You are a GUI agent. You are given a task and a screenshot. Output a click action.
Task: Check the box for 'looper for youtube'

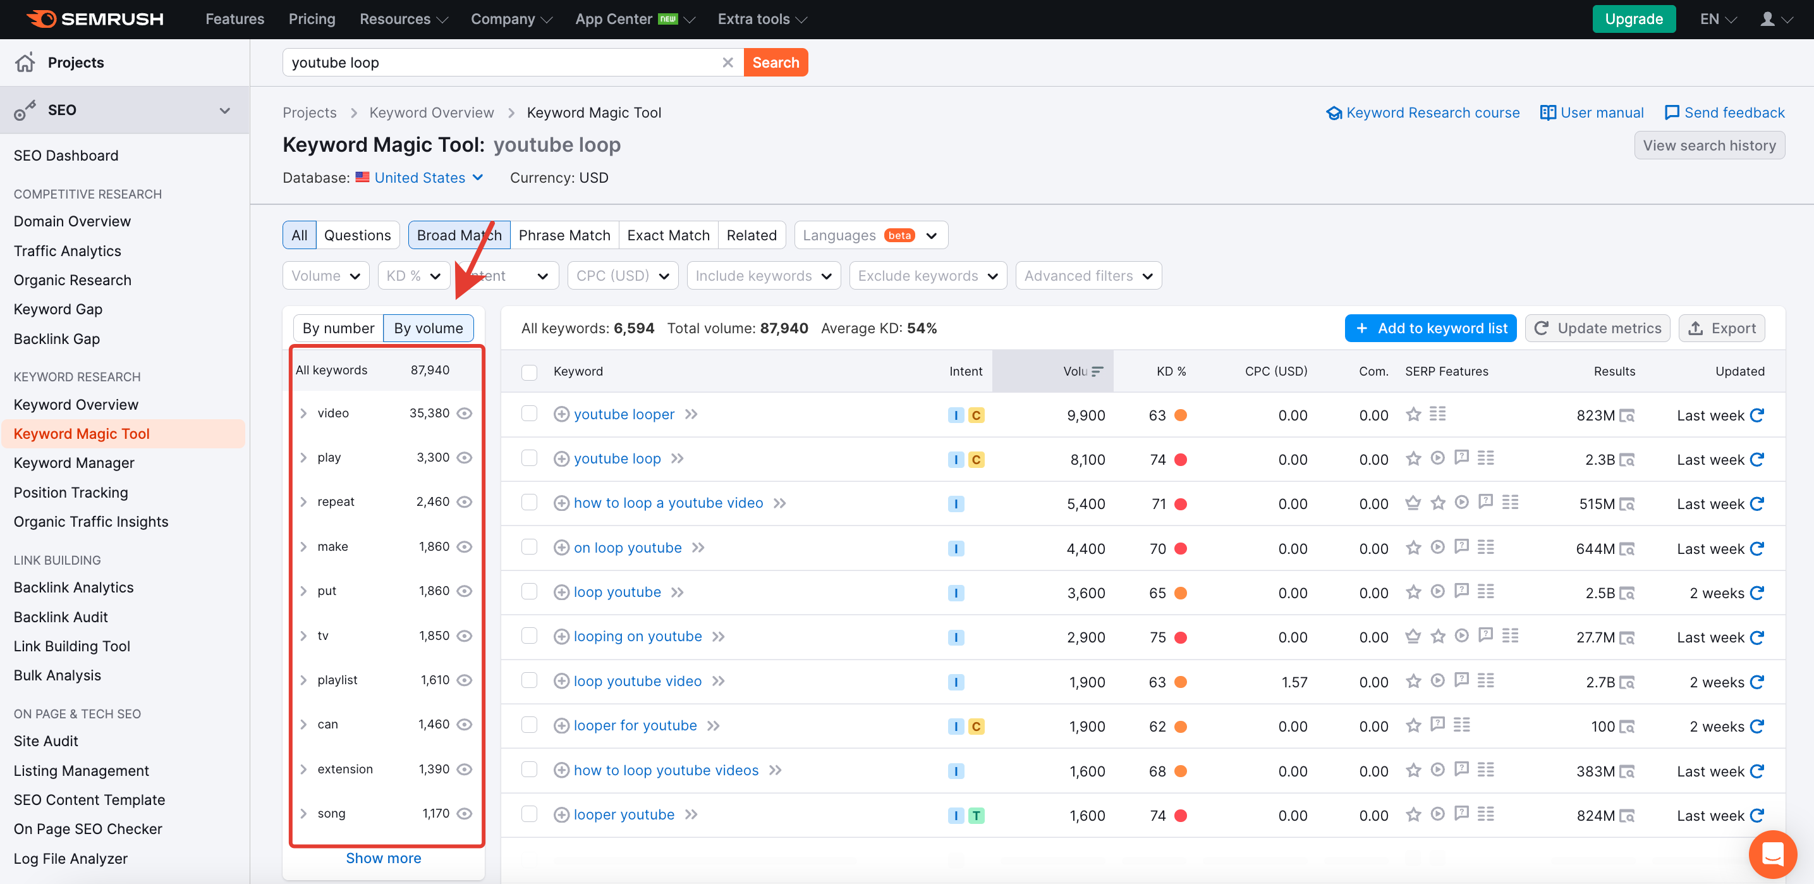pos(529,725)
